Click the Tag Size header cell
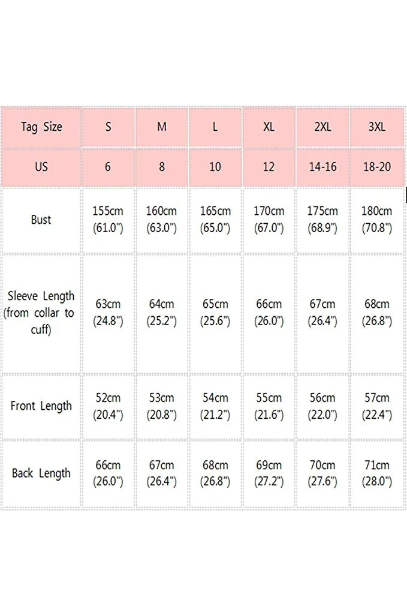 (41, 127)
